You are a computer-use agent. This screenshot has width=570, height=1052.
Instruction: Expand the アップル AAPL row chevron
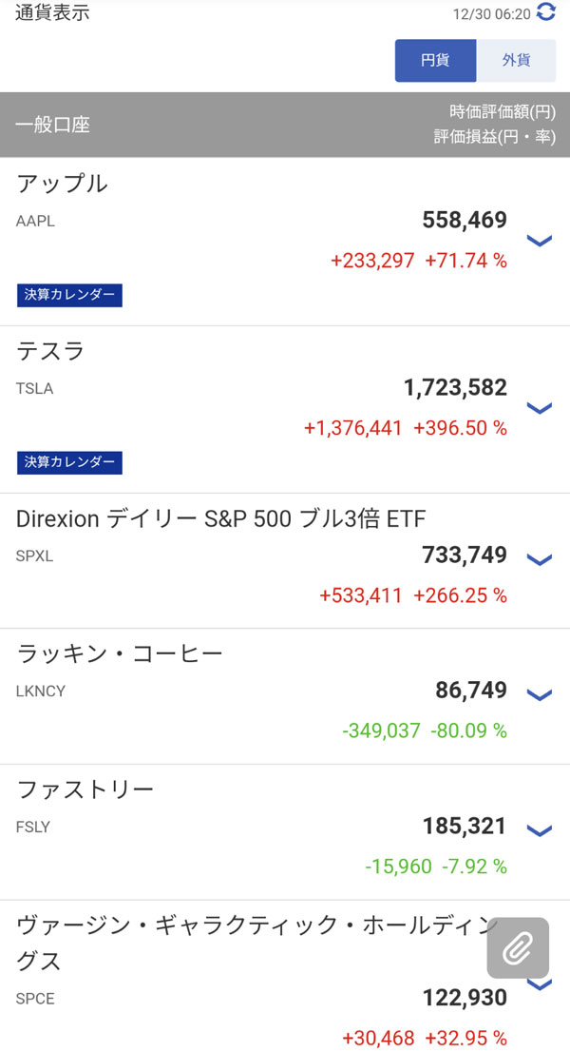(539, 241)
